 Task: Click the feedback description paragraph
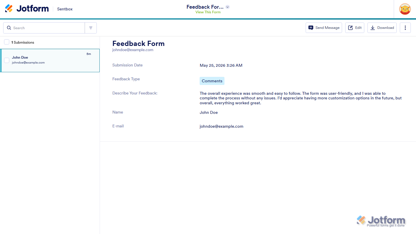click(x=301, y=98)
